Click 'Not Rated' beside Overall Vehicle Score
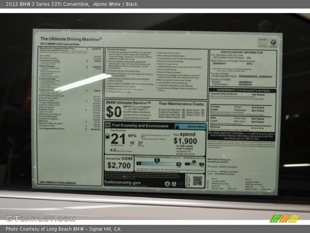 pyautogui.click(x=258, y=95)
